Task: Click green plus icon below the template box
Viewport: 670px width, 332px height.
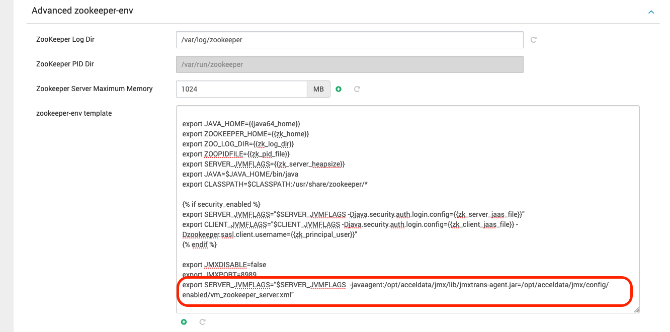Action: point(184,322)
